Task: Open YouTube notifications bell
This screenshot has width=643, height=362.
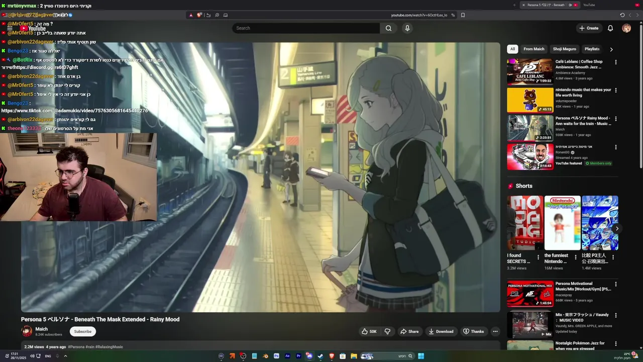Action: (610, 28)
